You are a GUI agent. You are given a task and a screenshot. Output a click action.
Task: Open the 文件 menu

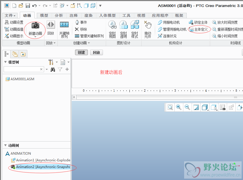(x=10, y=16)
